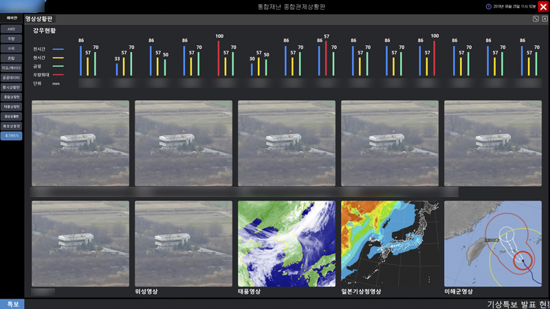Open the colored Japan weather radar image
The width and height of the screenshot is (550, 309).
point(390,244)
